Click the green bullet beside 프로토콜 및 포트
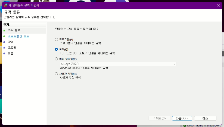224x127 pixels. (4, 36)
